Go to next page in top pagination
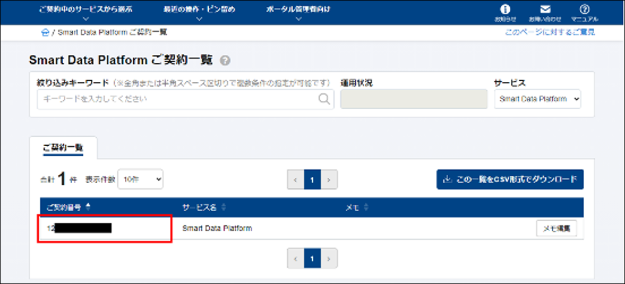The width and height of the screenshot is (625, 284). (x=329, y=180)
